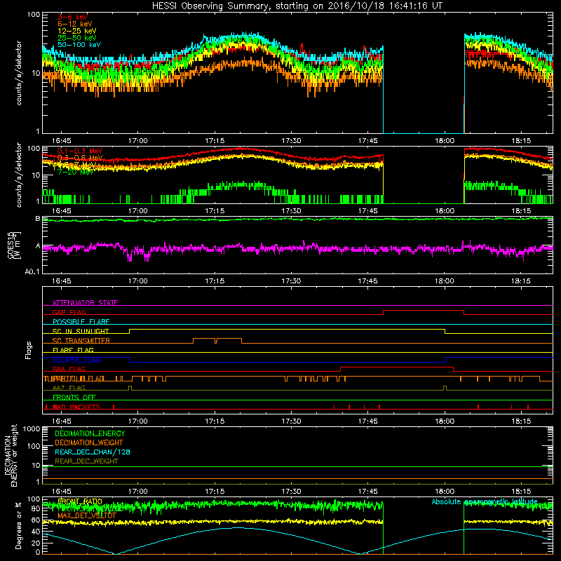Click the REAR_DEC_WEIGHT legend label
561x561 pixels.
(x=86, y=461)
